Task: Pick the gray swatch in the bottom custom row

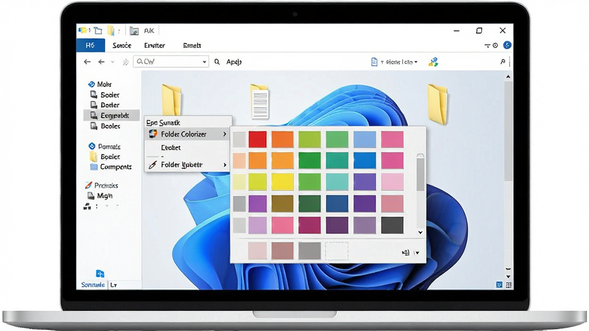Action: pyautogui.click(x=309, y=251)
